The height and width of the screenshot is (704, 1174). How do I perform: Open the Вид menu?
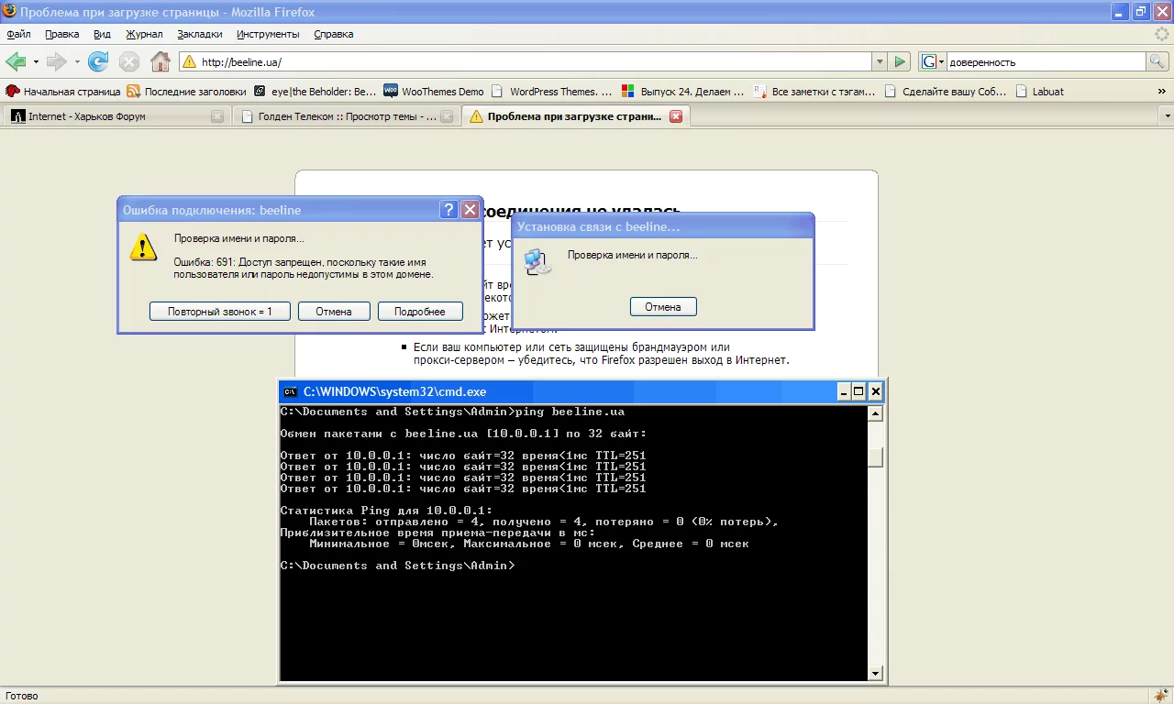coord(102,34)
